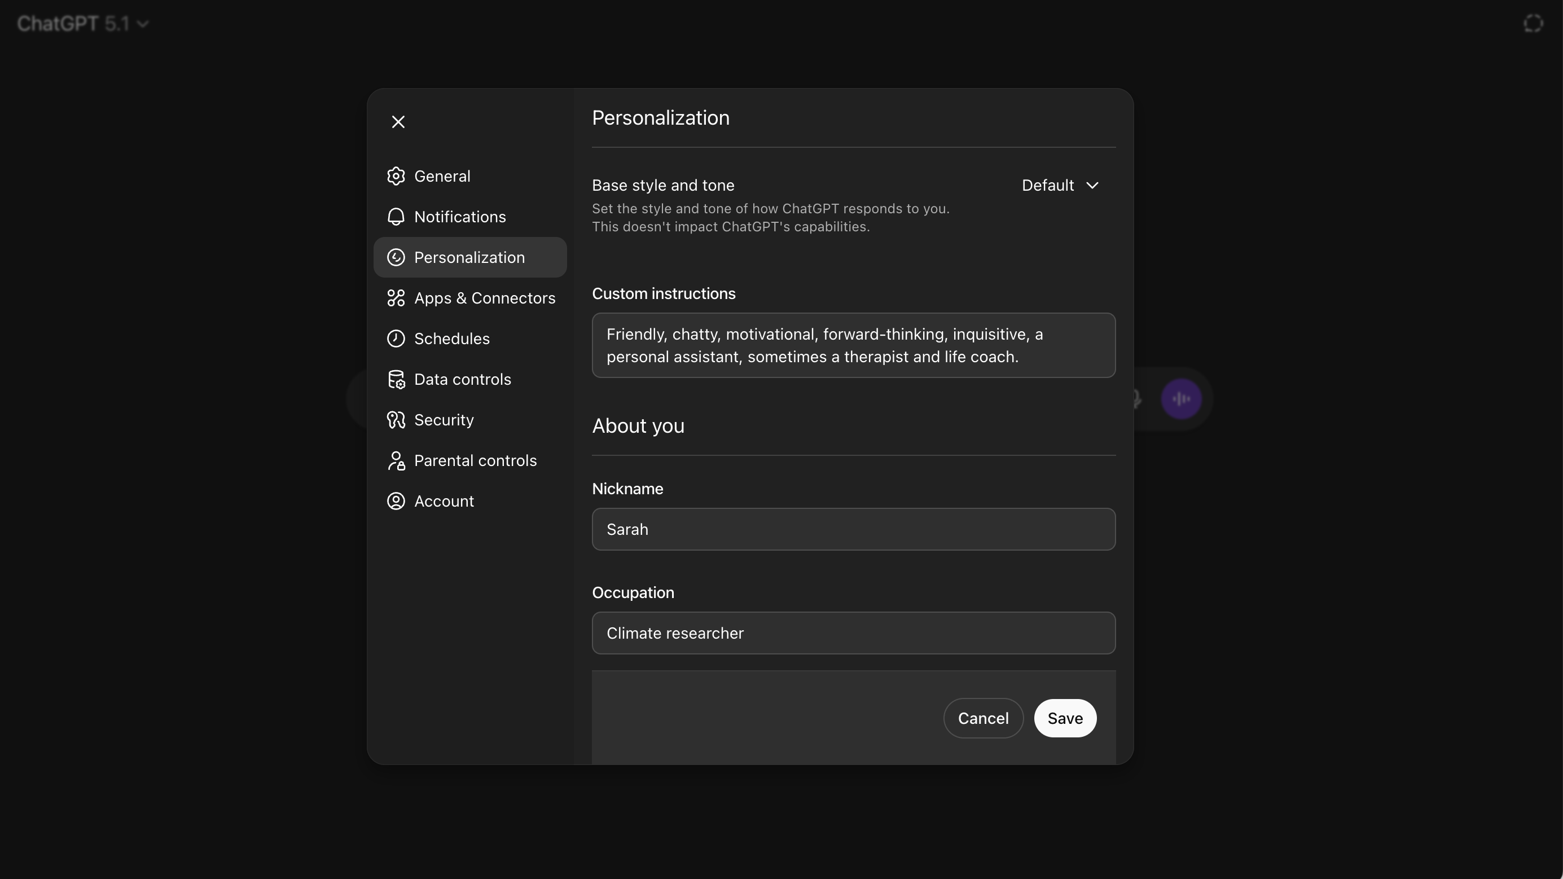
Task: Switch to the Security settings section
Action: [444, 420]
